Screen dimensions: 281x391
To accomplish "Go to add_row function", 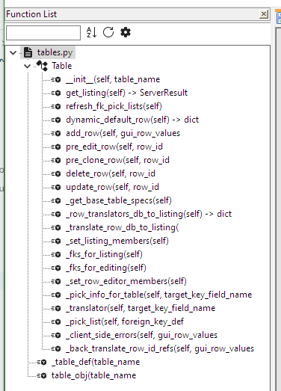I will coord(123,133).
